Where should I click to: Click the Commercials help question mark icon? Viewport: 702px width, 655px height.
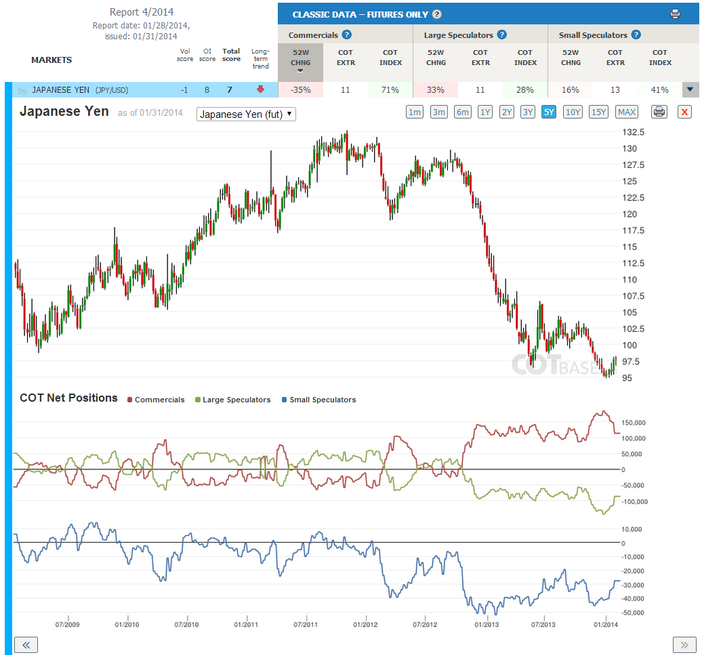(346, 35)
